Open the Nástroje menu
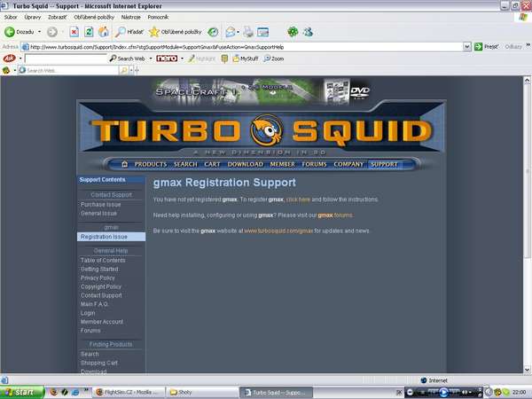The image size is (532, 399). 130,17
